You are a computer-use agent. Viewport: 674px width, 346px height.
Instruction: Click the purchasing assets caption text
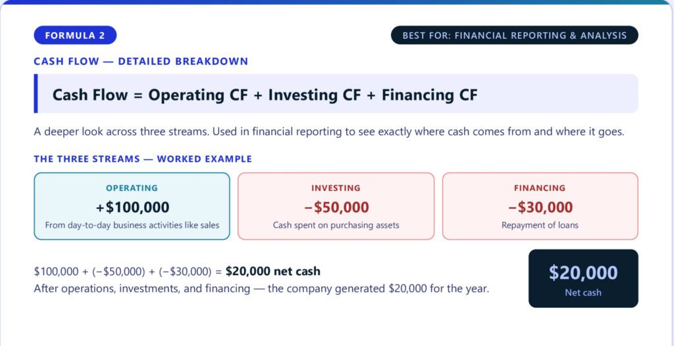coord(336,225)
